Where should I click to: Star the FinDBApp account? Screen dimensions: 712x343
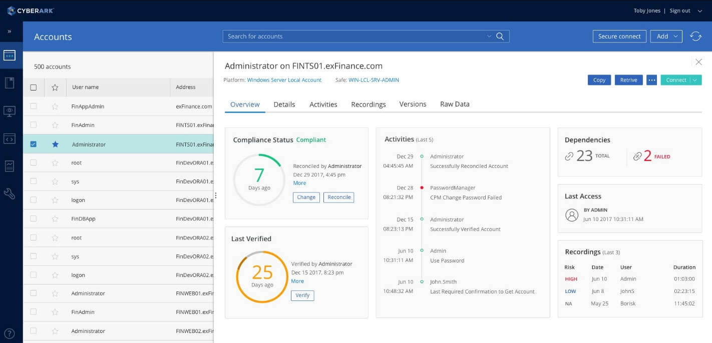coord(55,219)
